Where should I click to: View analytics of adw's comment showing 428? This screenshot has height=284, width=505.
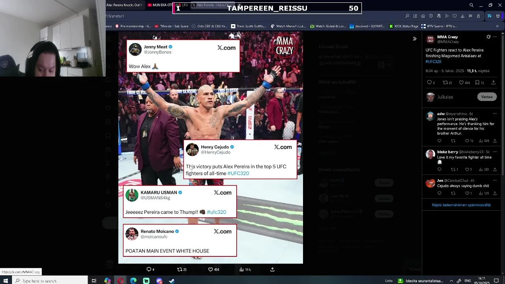(x=484, y=141)
